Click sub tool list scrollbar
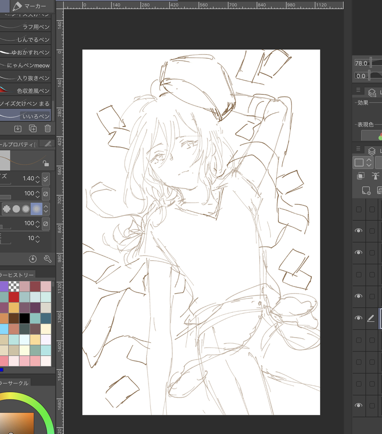This screenshot has height=434, width=382. (x=53, y=111)
